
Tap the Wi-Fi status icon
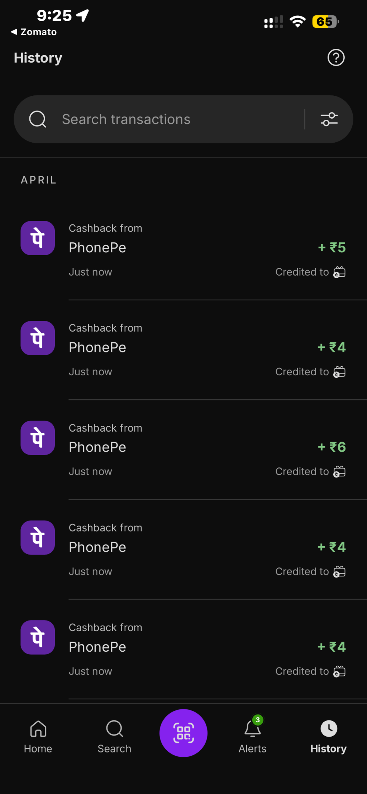pos(297,22)
